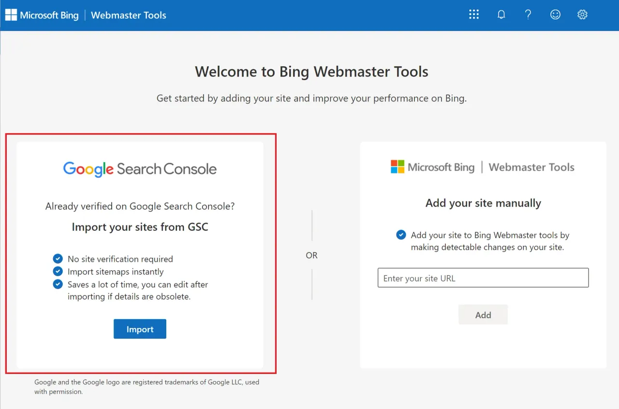Click the 'Get started by adding your site' subtitle
The width and height of the screenshot is (619, 409).
311,99
